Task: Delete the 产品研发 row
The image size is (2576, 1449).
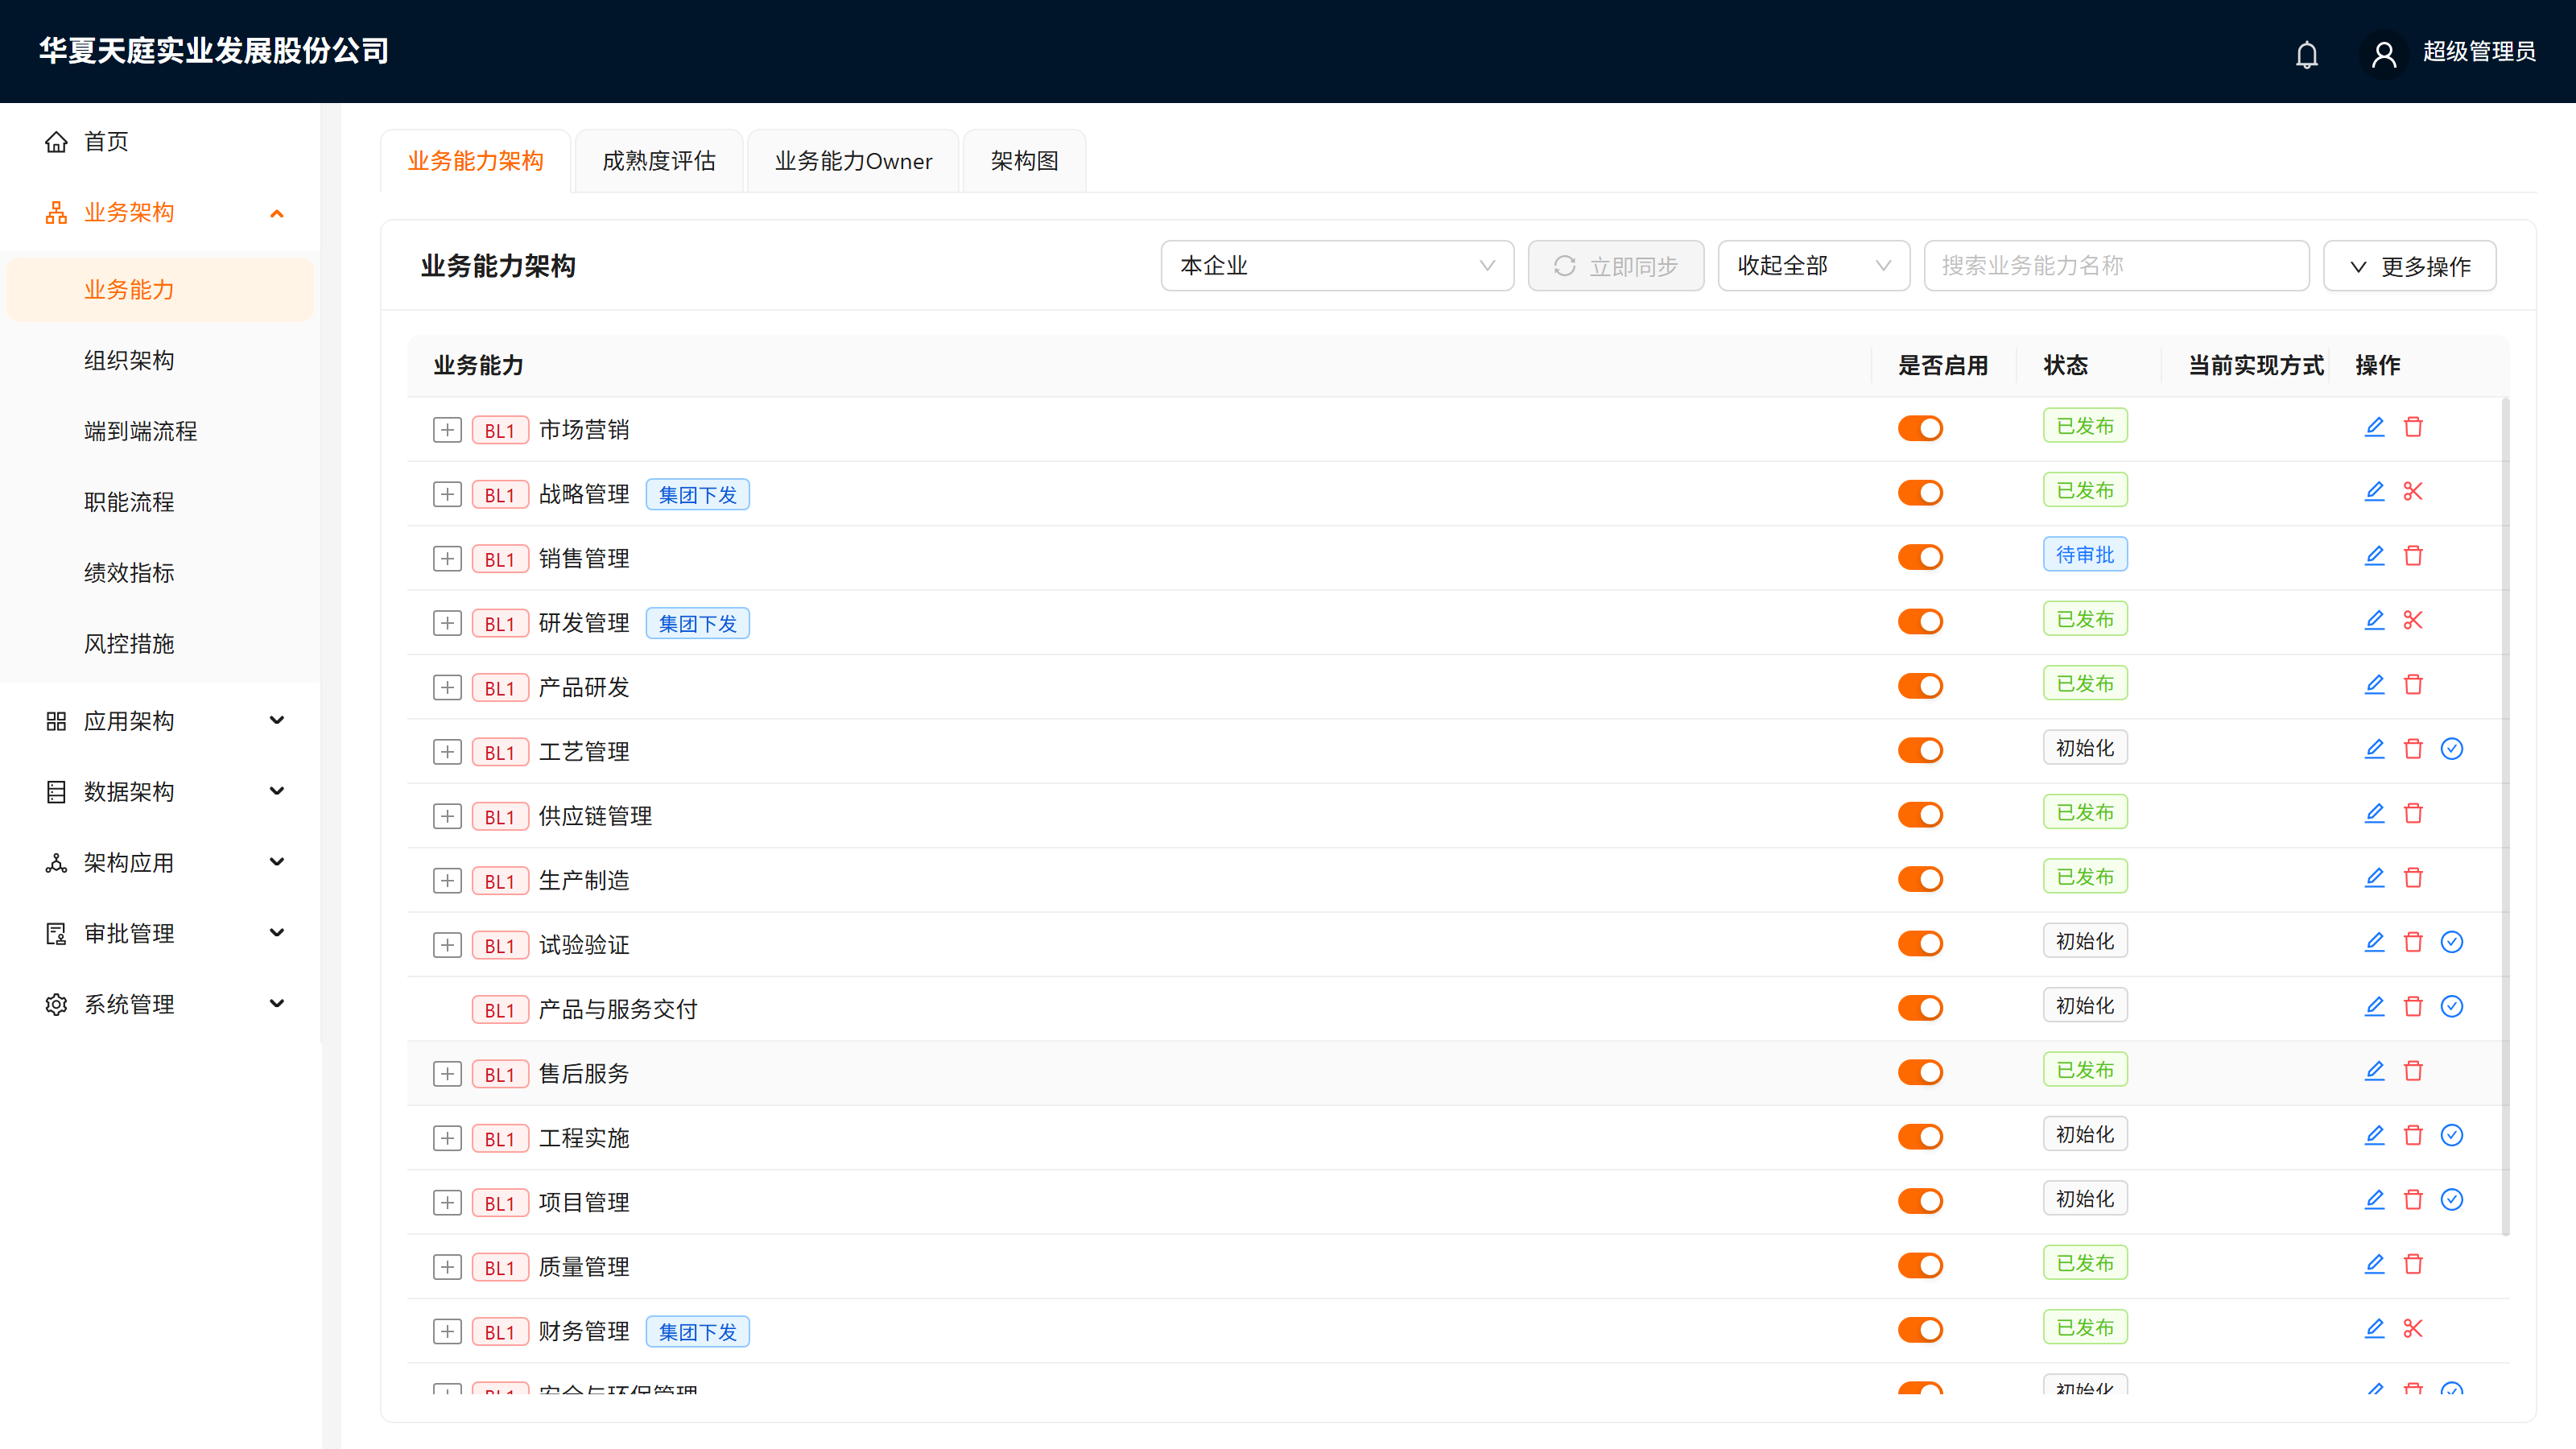Action: (2413, 685)
